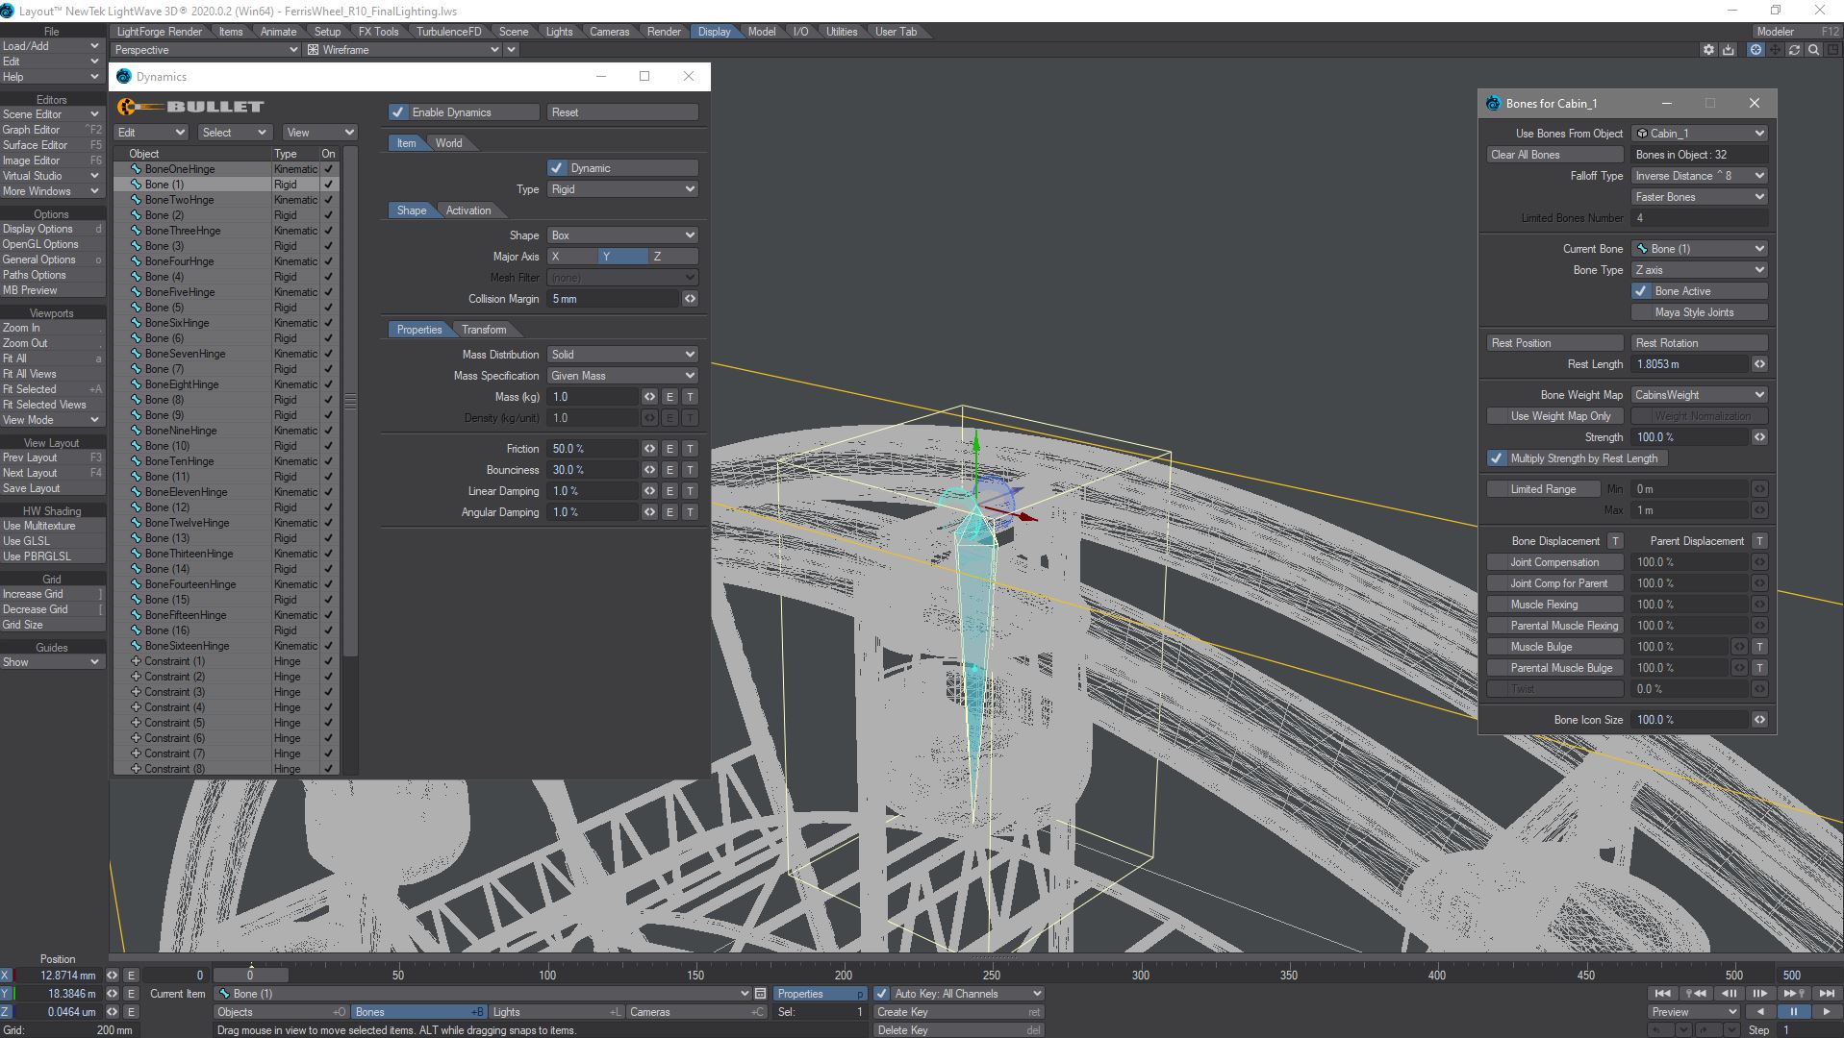Open the Shape dropdown set to Box
This screenshot has height=1038, width=1844.
point(622,235)
